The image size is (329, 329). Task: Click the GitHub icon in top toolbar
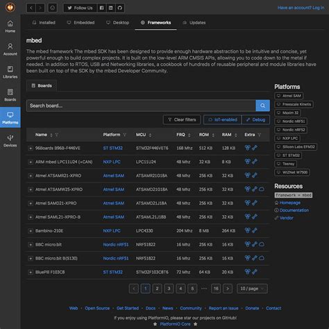click(x=119, y=8)
